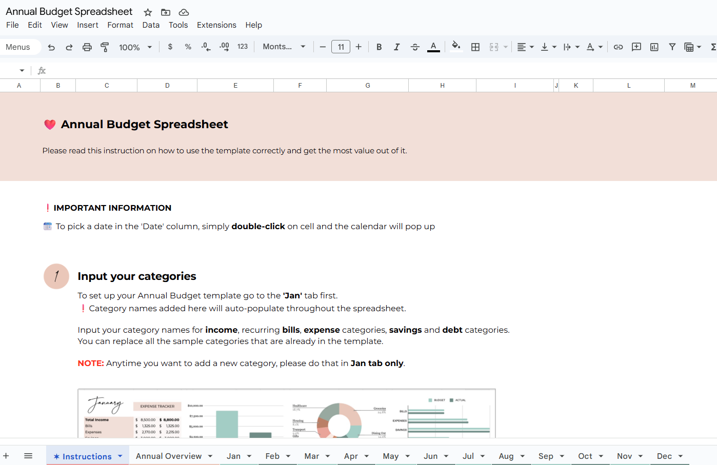This screenshot has width=717, height=465.
Task: Toggle strikethrough formatting
Action: coord(415,47)
